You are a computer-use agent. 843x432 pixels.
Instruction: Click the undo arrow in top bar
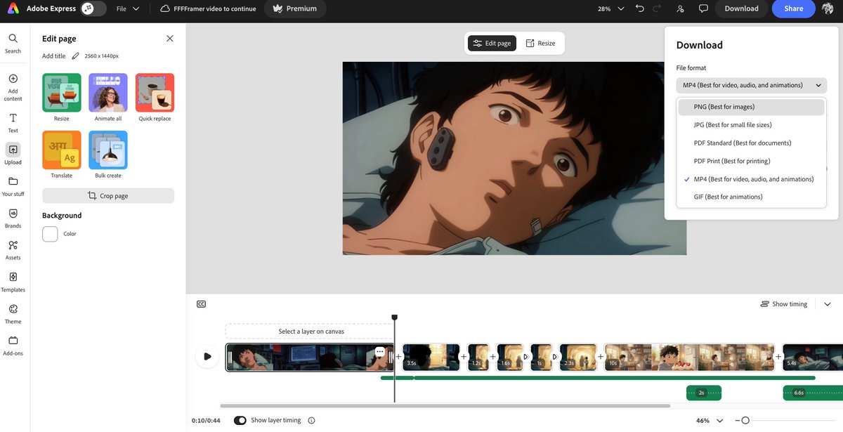tap(639, 8)
